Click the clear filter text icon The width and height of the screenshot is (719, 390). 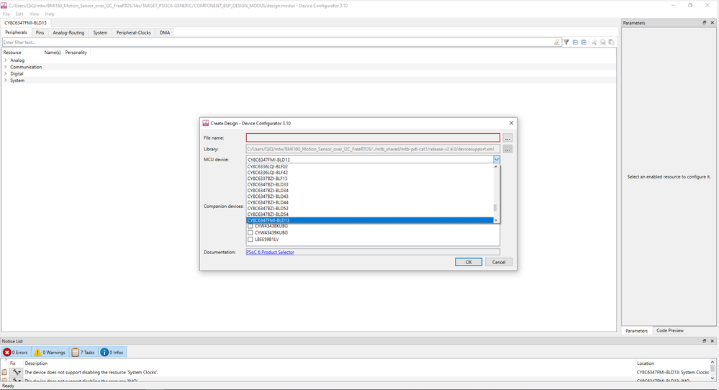tap(557, 42)
